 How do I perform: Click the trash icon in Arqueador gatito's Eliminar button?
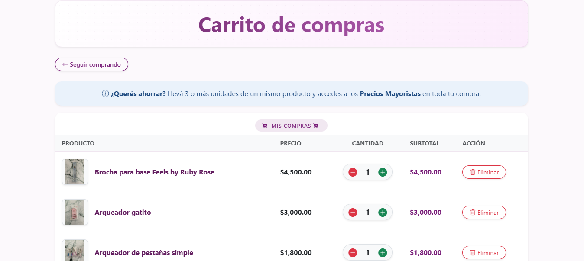(473, 212)
